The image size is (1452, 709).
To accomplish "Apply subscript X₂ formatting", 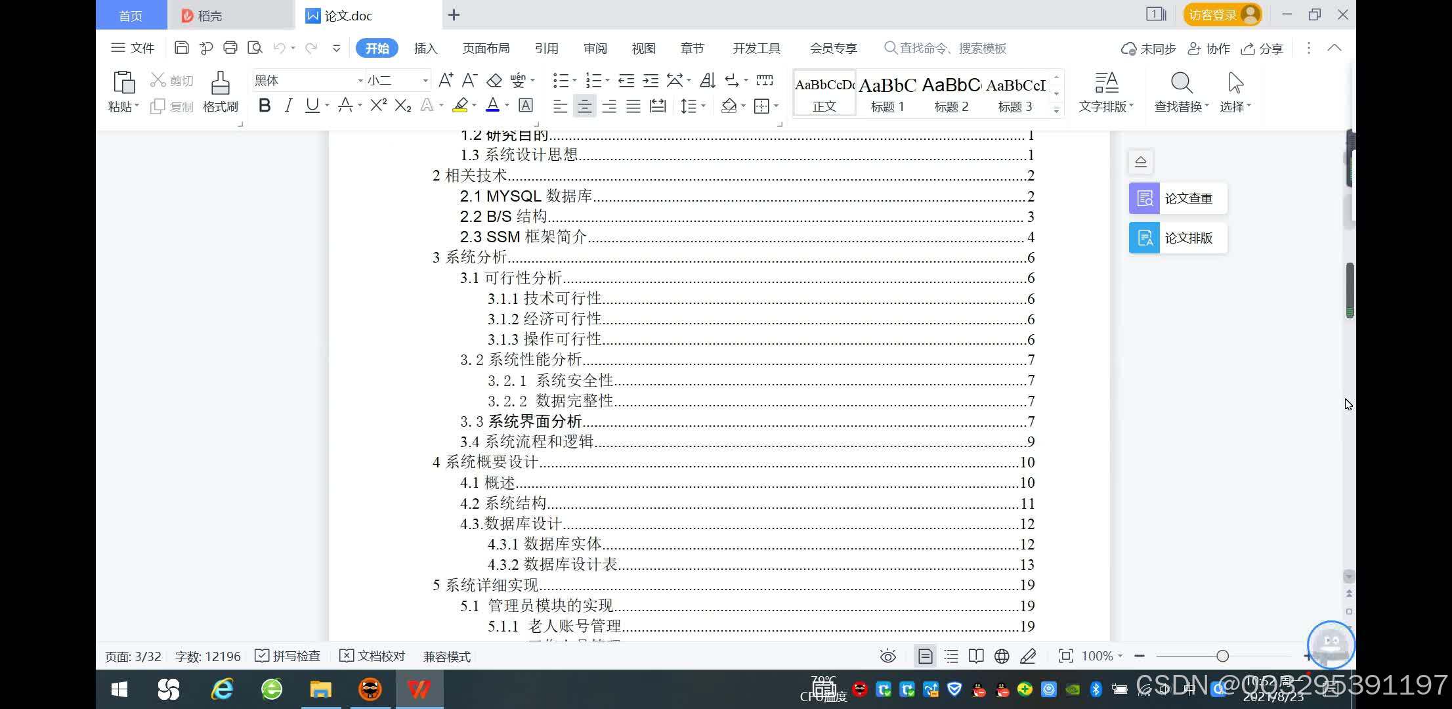I will [403, 105].
